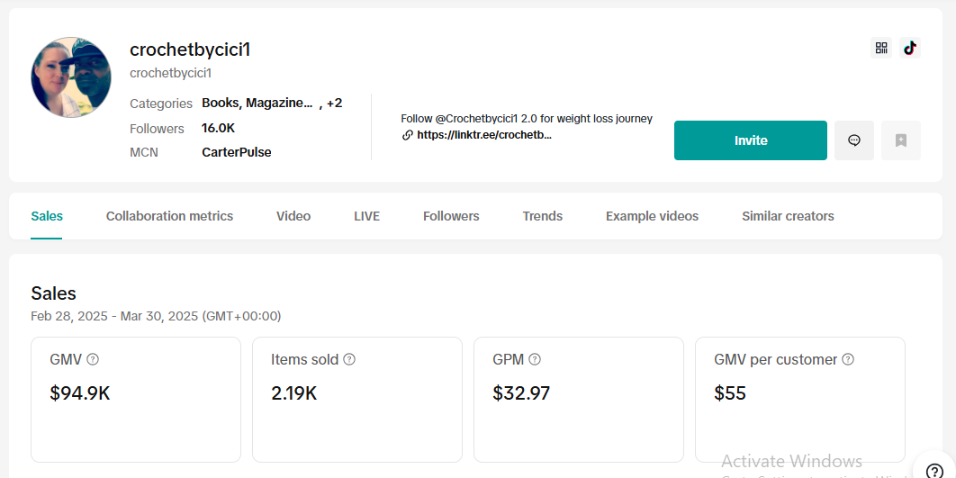Click the GPM help info icon
This screenshot has width=956, height=478.
click(535, 360)
